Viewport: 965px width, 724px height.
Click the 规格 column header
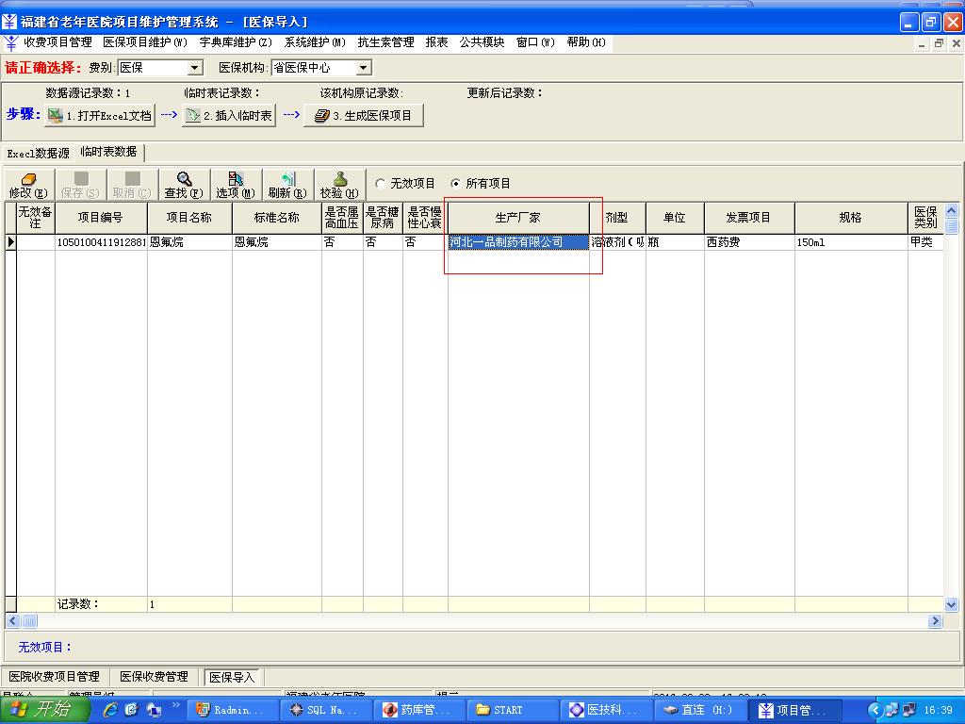tap(851, 218)
